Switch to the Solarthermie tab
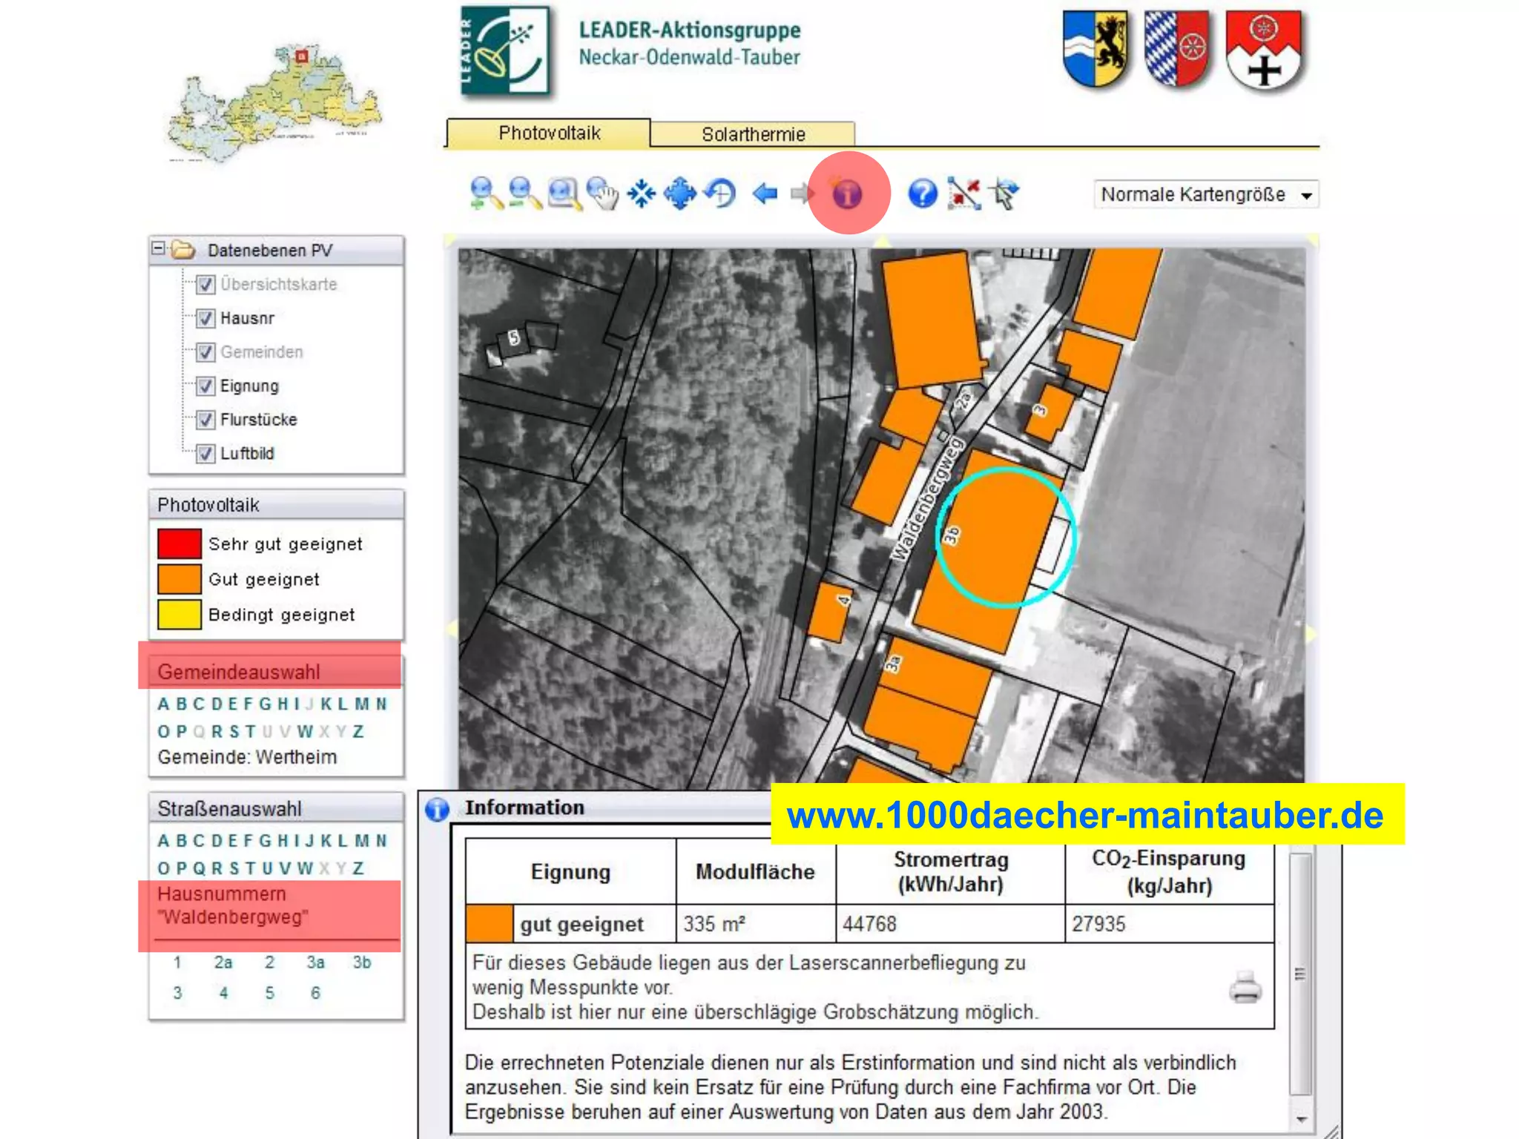The image size is (1519, 1139). (x=753, y=134)
